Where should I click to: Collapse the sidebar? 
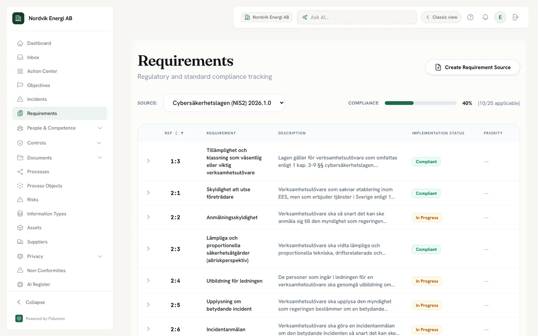click(30, 302)
